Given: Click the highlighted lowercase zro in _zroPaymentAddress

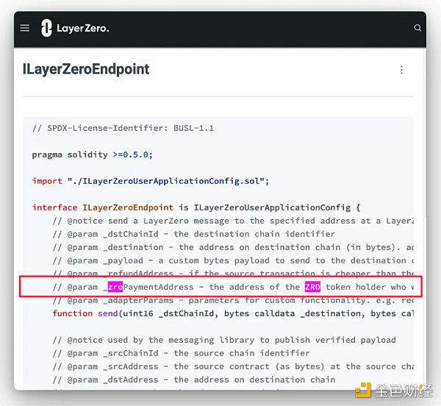Looking at the screenshot, I should (115, 287).
